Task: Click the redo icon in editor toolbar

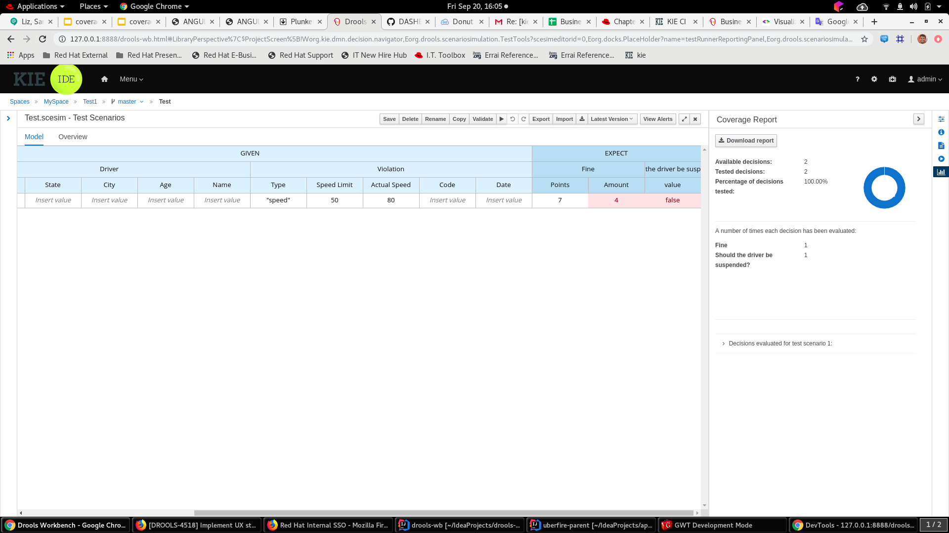Action: (x=523, y=119)
